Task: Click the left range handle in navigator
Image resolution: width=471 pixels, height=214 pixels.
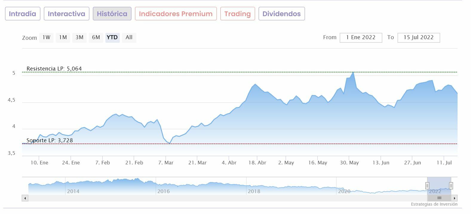Action: click(427, 186)
